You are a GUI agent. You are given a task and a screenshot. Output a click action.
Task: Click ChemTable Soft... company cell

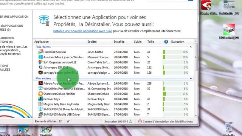pos(99,62)
